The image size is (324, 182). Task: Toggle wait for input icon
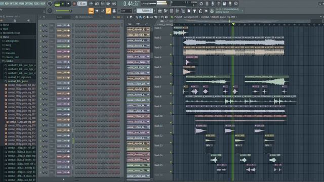97,4
